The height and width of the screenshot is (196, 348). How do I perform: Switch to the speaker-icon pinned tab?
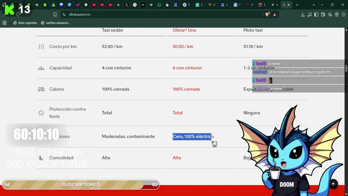151,5
